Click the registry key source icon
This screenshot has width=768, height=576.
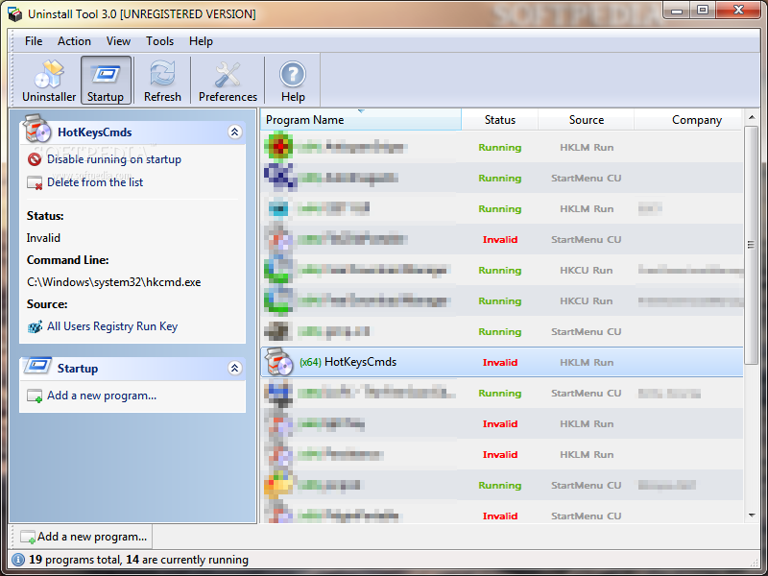pyautogui.click(x=35, y=326)
